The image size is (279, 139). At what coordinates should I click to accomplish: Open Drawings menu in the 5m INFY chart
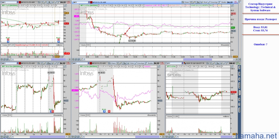(x=139, y=63)
